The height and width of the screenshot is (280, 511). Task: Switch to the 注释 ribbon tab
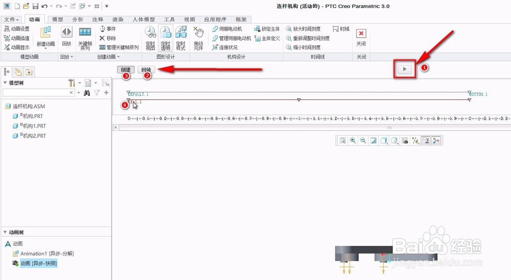pyautogui.click(x=98, y=19)
